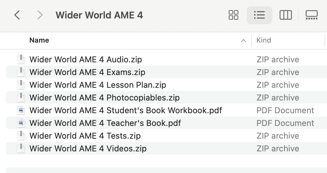The image size is (327, 173).
Task: Switch to column view
Action: [286, 15]
